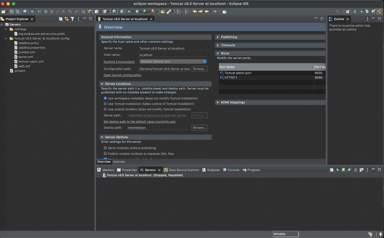Open the Servers view menu dots
This screenshot has height=238, width=384.
(368, 170)
